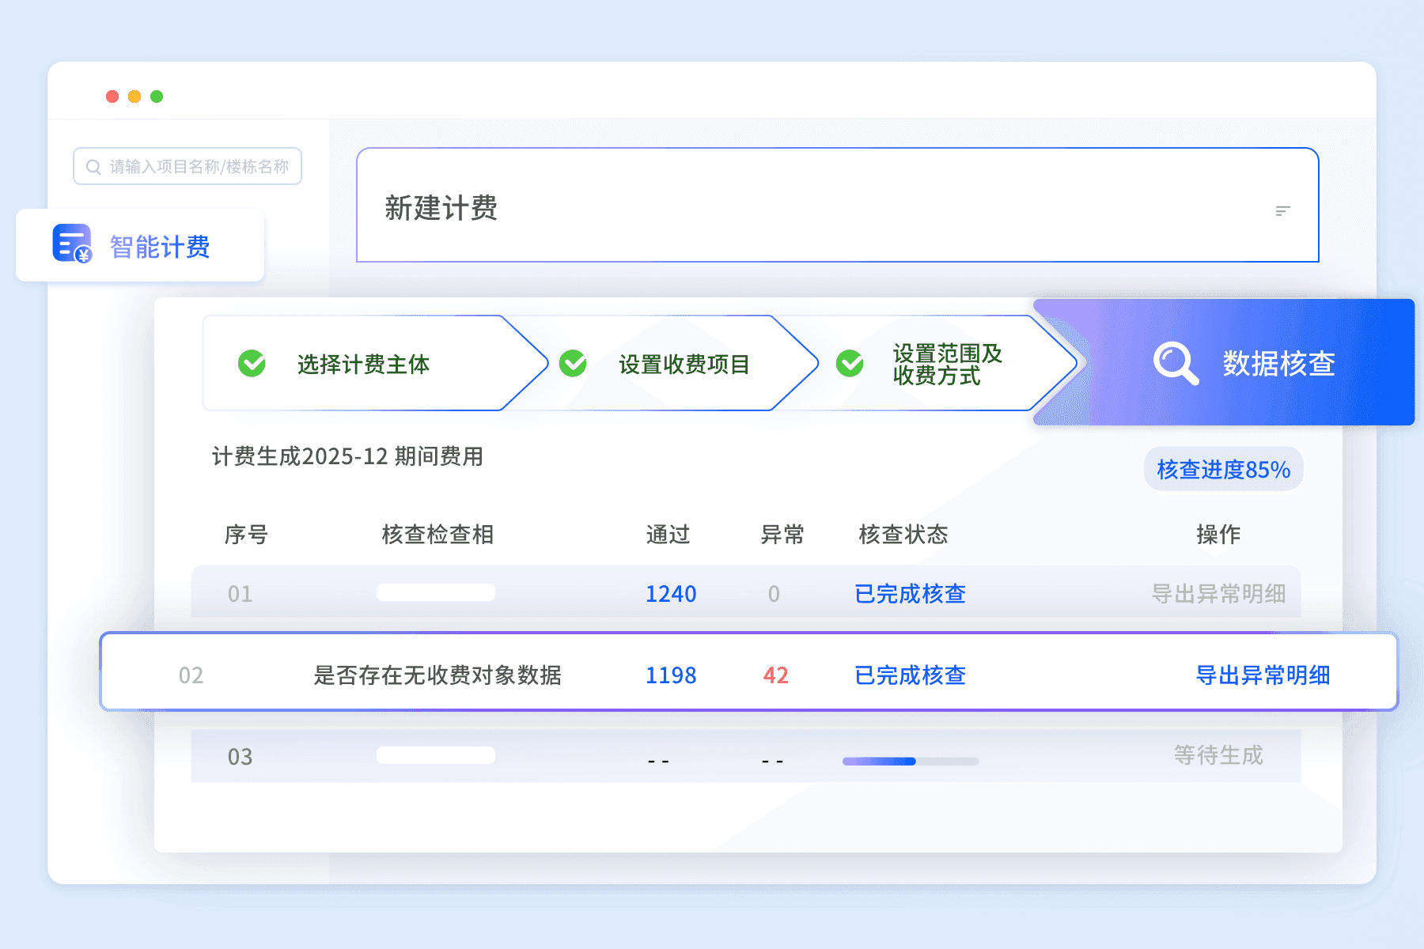1424x949 pixels.
Task: Click the magnifier icon in 数据核查
Action: point(1176,363)
